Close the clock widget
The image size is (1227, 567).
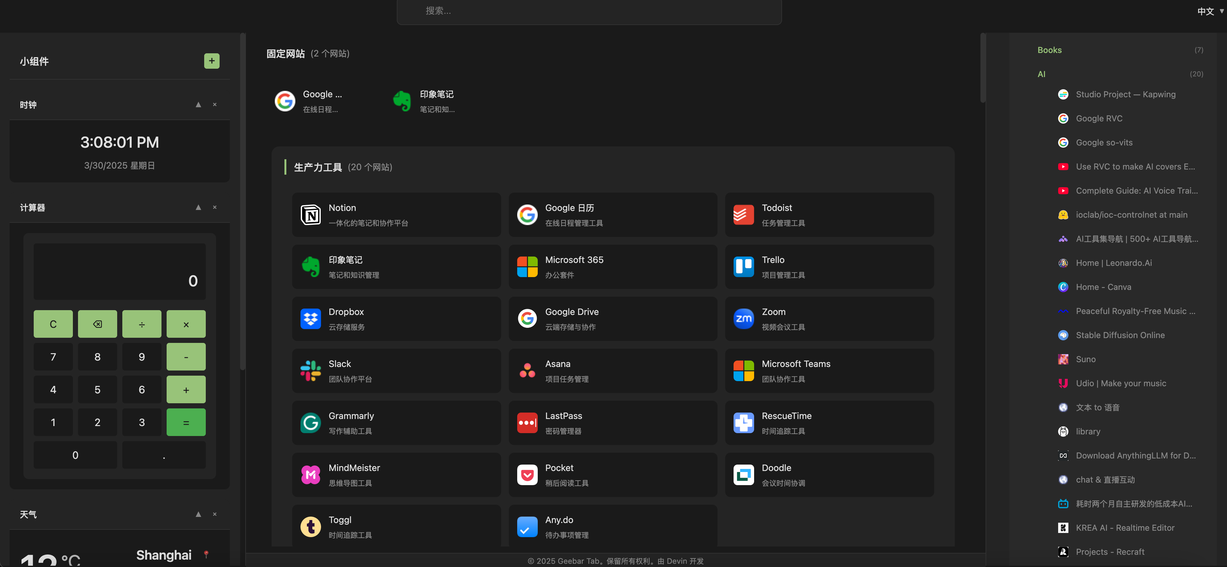coord(215,105)
